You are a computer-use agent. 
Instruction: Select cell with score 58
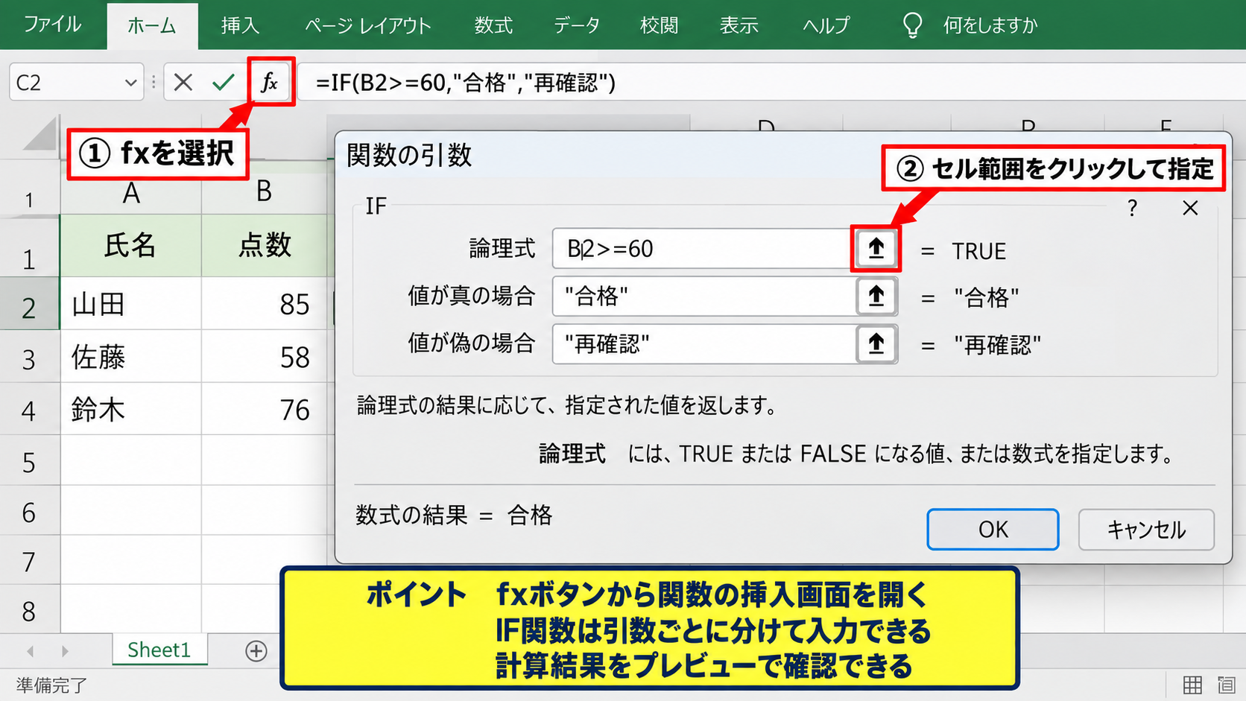[265, 357]
